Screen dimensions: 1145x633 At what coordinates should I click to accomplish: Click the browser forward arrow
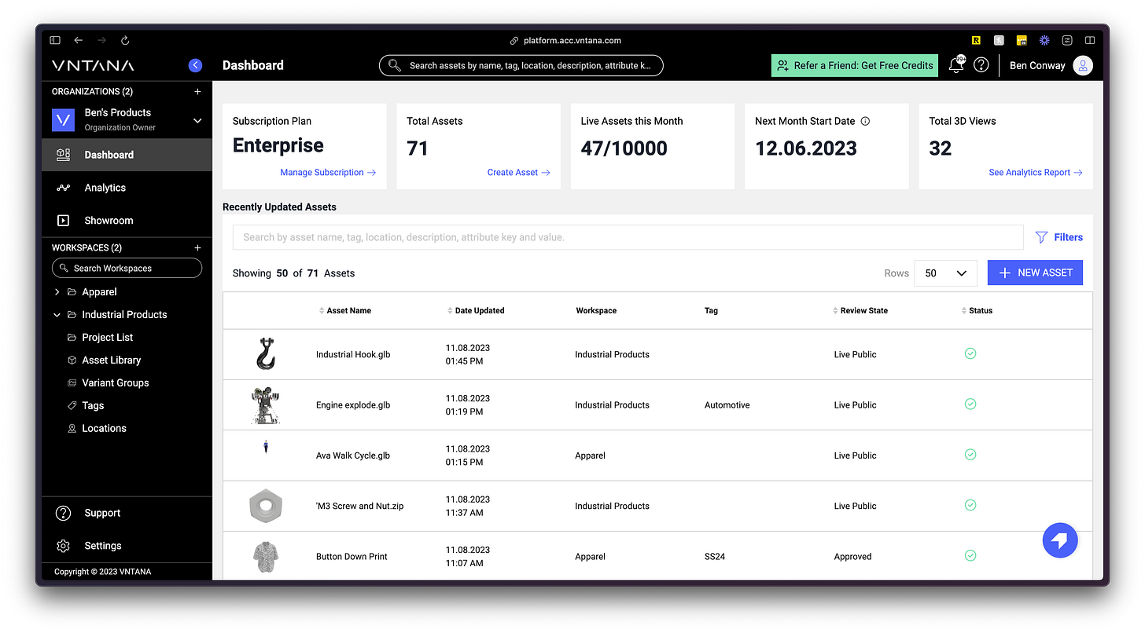pos(101,40)
